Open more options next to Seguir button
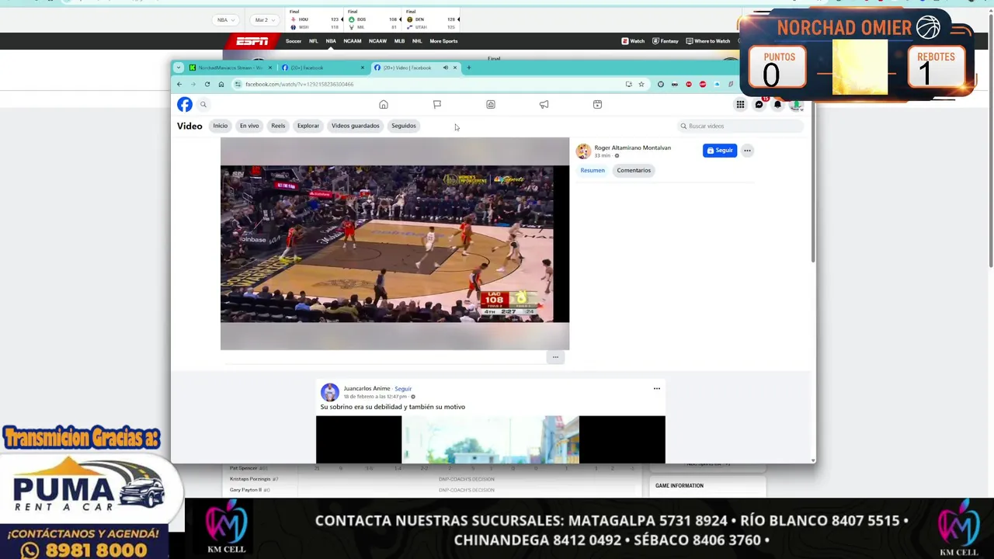 point(747,151)
